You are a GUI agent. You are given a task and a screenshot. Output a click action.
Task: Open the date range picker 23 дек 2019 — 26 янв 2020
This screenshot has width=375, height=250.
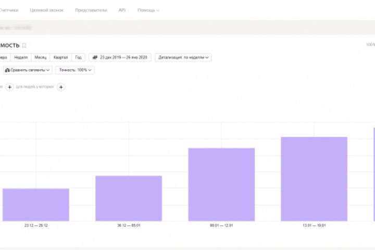pyautogui.click(x=120, y=57)
